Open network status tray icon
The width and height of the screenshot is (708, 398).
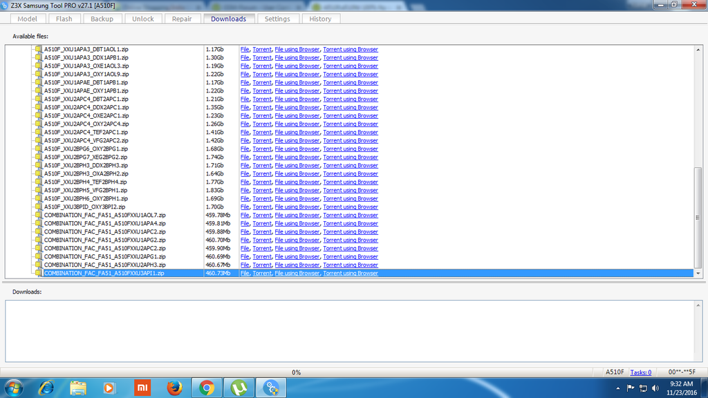click(643, 388)
